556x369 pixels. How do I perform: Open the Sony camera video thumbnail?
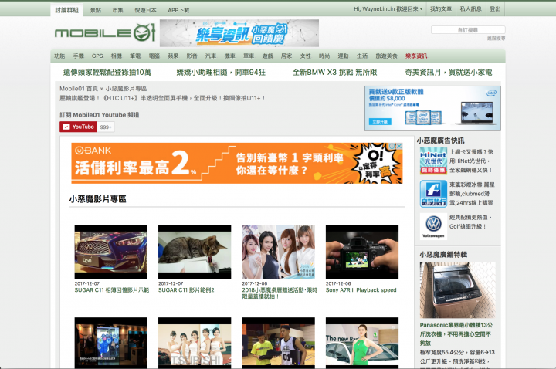pyautogui.click(x=362, y=252)
